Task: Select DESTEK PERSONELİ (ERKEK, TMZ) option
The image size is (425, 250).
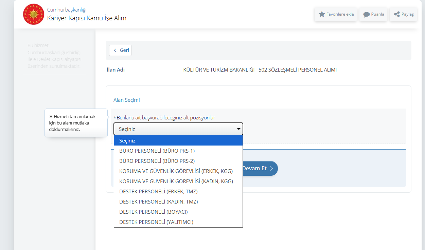Action: 178,191
